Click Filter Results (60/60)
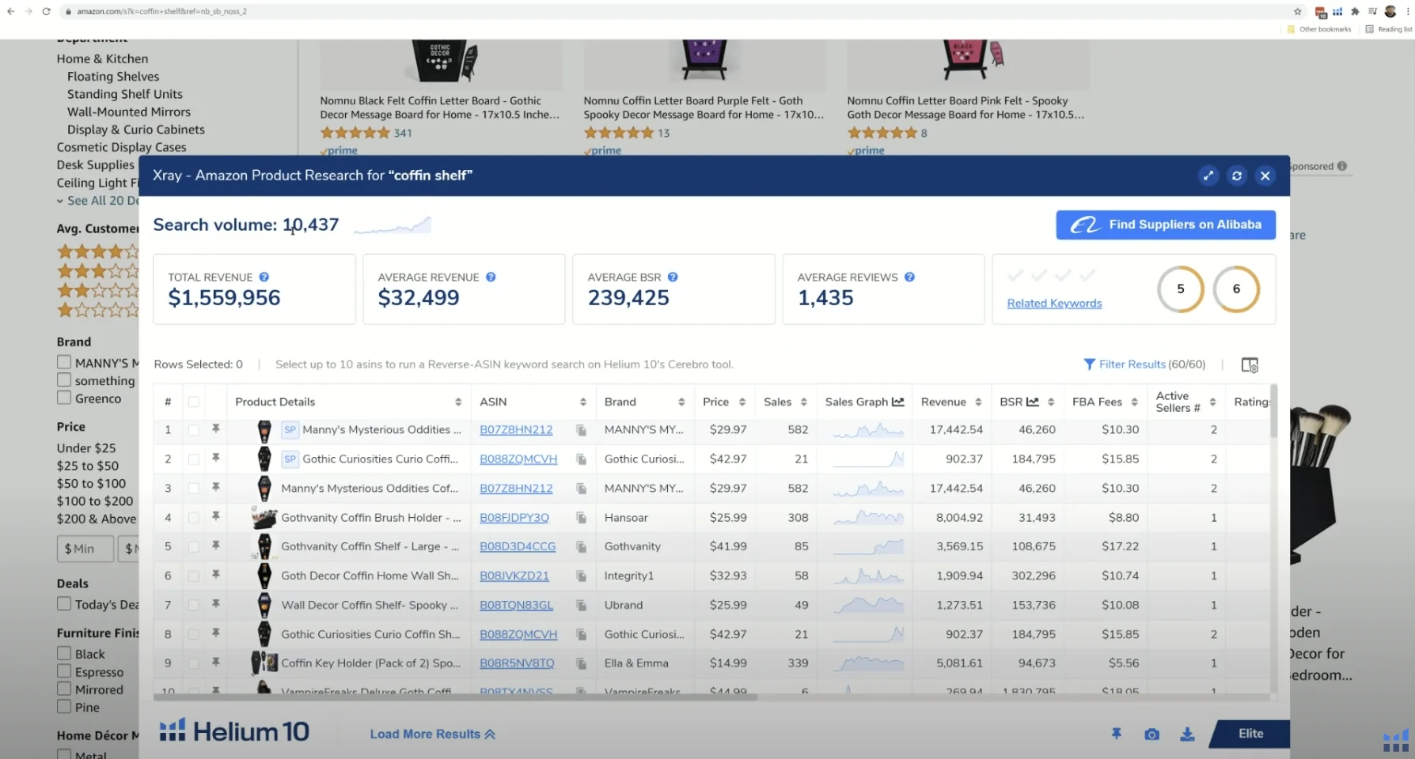The width and height of the screenshot is (1415, 759). [x=1144, y=364]
